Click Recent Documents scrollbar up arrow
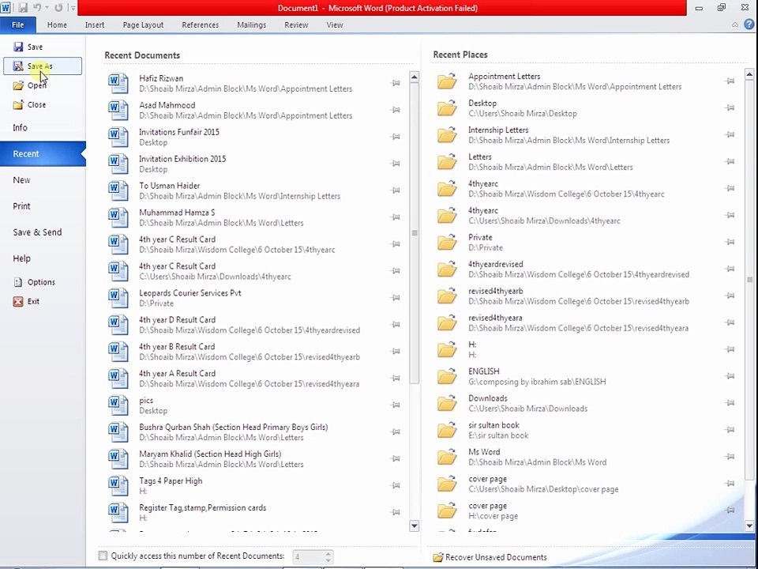The height and width of the screenshot is (569, 758). tap(415, 77)
